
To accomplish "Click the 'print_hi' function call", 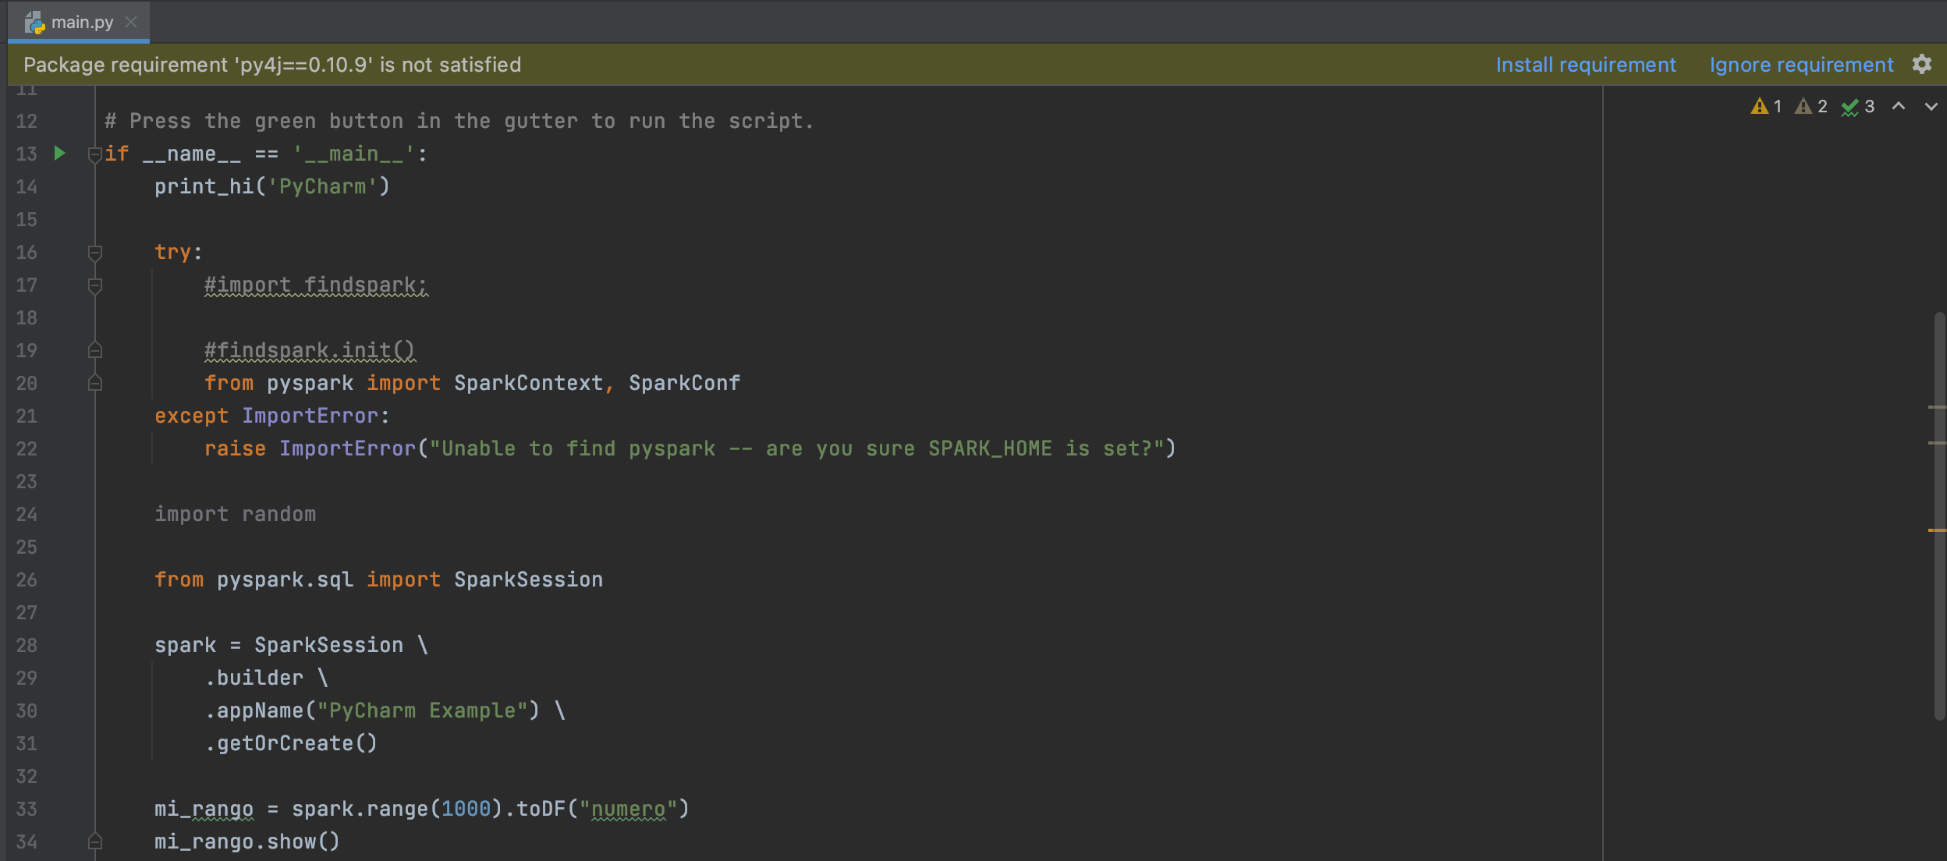I will 204,186.
